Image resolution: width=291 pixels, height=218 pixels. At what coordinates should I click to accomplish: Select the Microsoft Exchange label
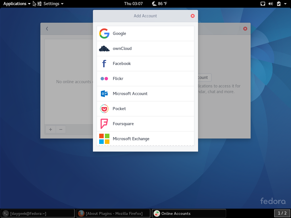tap(131, 139)
